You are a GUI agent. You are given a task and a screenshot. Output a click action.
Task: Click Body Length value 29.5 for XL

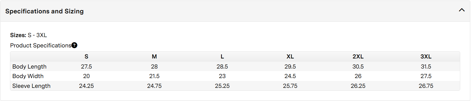tap(290, 66)
